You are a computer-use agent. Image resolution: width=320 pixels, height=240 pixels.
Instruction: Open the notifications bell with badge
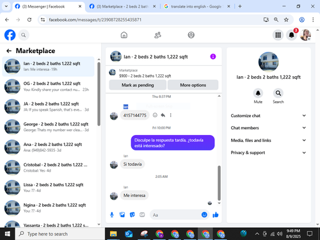click(x=292, y=35)
